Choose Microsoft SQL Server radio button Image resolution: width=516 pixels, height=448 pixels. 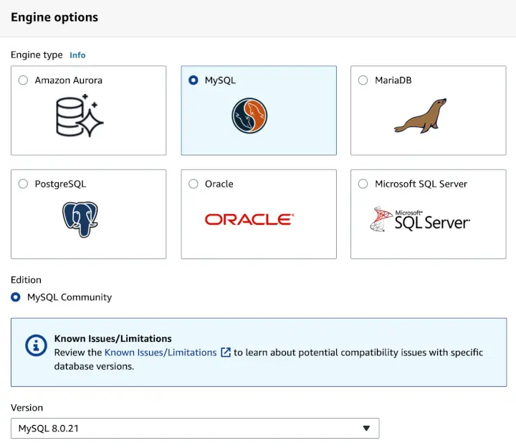pos(363,184)
